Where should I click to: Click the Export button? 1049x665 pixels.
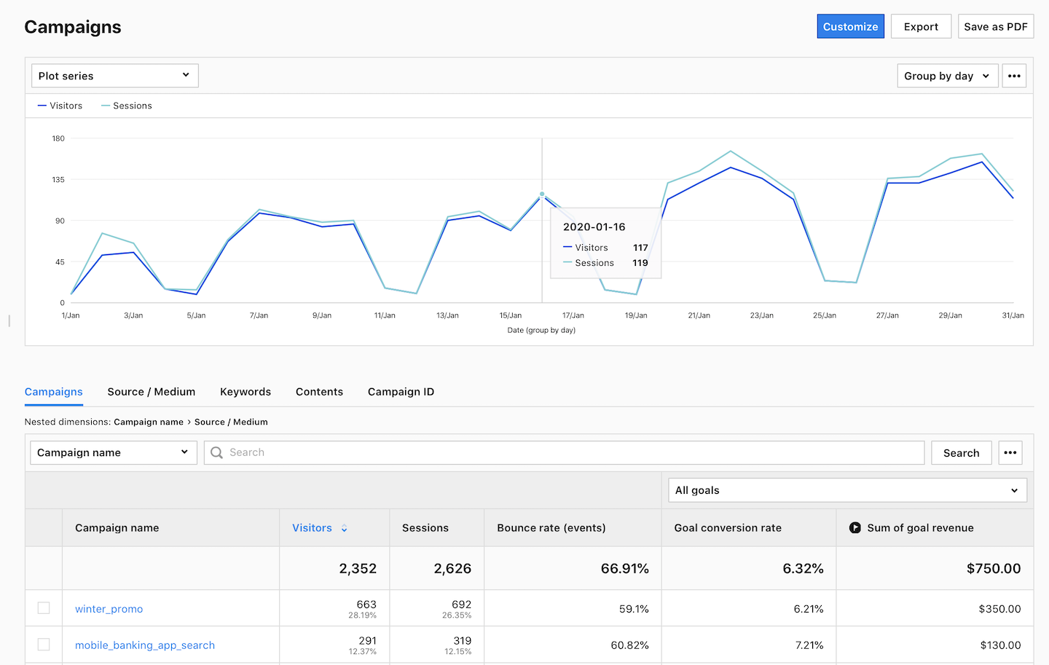click(921, 26)
